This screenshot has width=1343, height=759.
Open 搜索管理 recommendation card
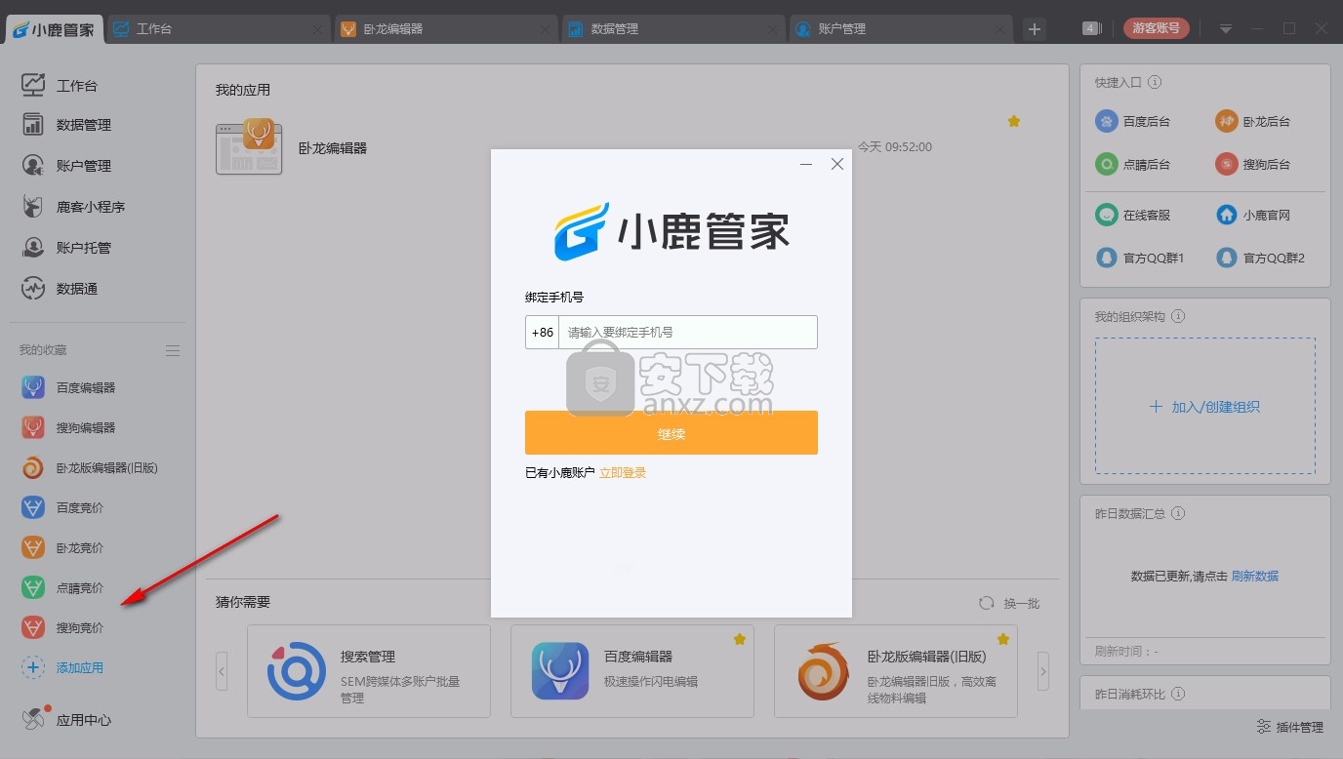tap(369, 671)
